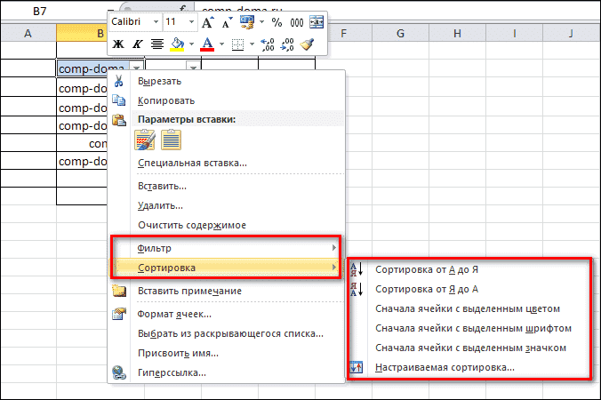Select column header G
Viewport: 601px width, 400px height.
click(400, 34)
